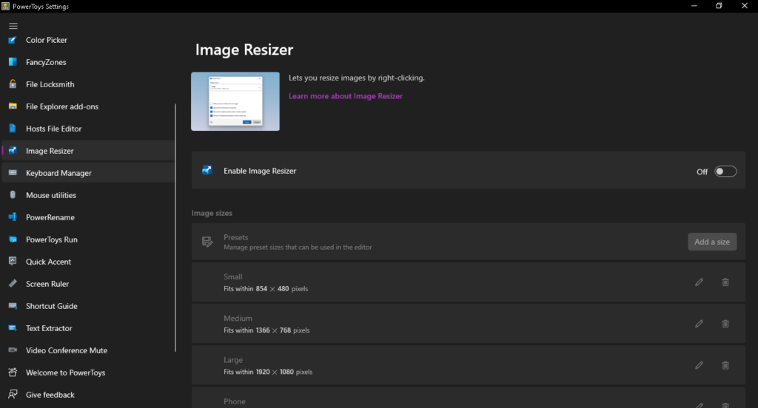Edit the Large preset size
The width and height of the screenshot is (758, 408).
coord(699,365)
